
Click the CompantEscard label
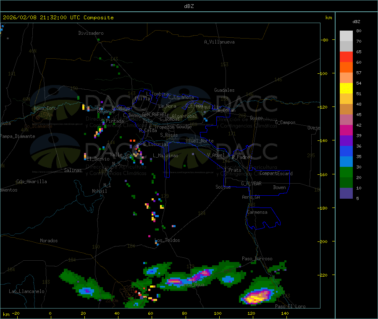pos(276,174)
